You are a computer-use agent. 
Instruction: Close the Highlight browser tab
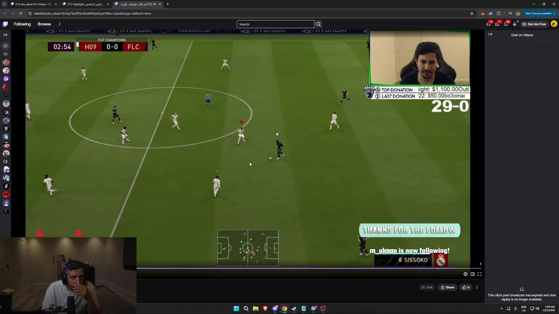(x=107, y=4)
